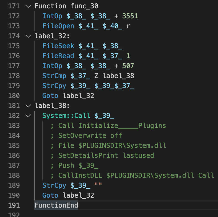Click line number 173 in the gutter

[x=14, y=26]
